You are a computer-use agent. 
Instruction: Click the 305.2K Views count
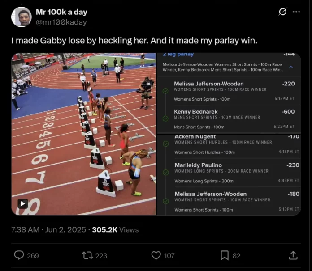(115, 229)
